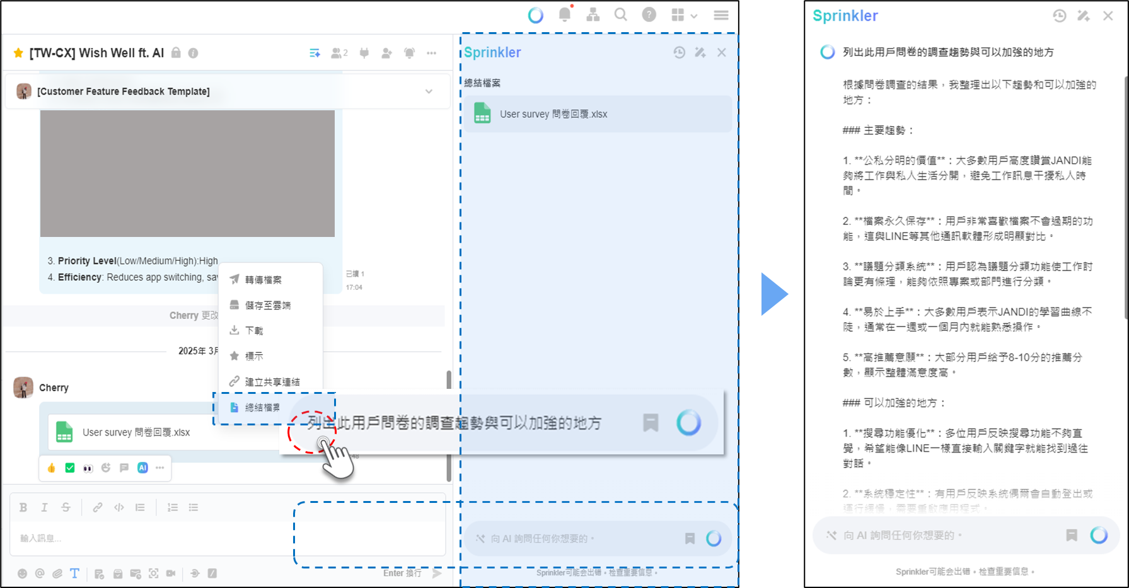Toggle the text formatting T icon
Image resolution: width=1129 pixels, height=588 pixels.
pyautogui.click(x=74, y=574)
